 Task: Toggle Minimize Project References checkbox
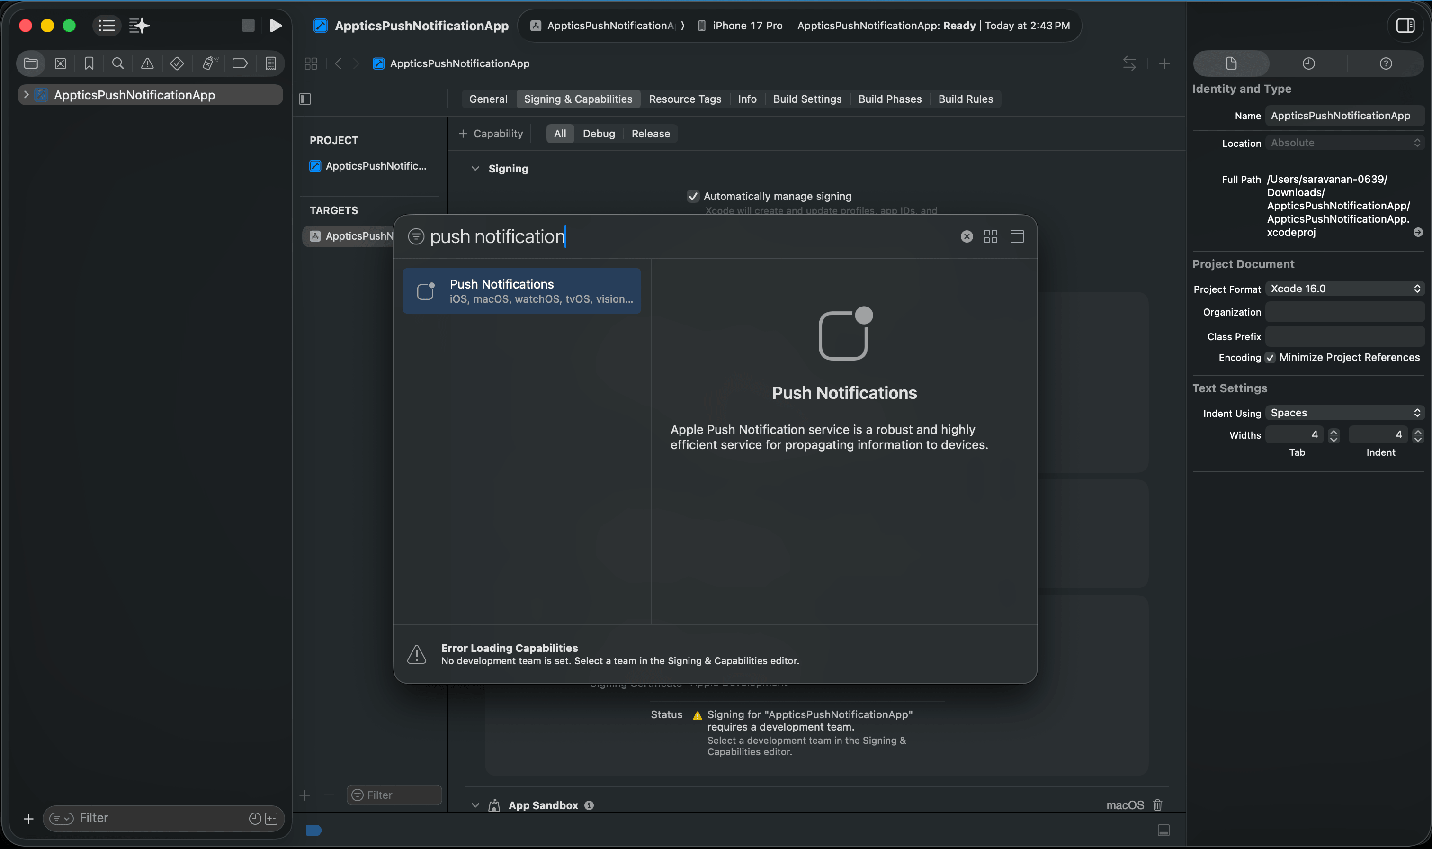pos(1270,358)
